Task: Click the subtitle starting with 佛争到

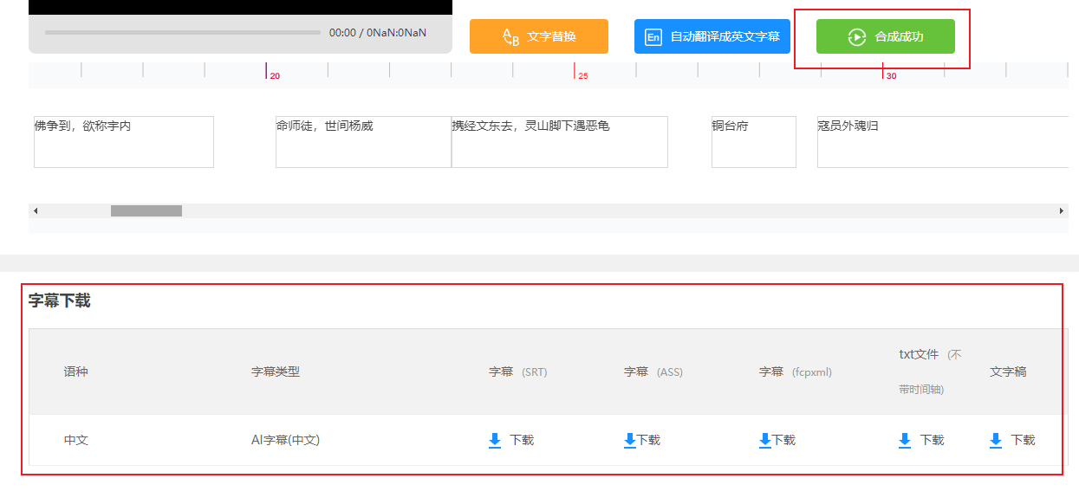Action: [123, 141]
